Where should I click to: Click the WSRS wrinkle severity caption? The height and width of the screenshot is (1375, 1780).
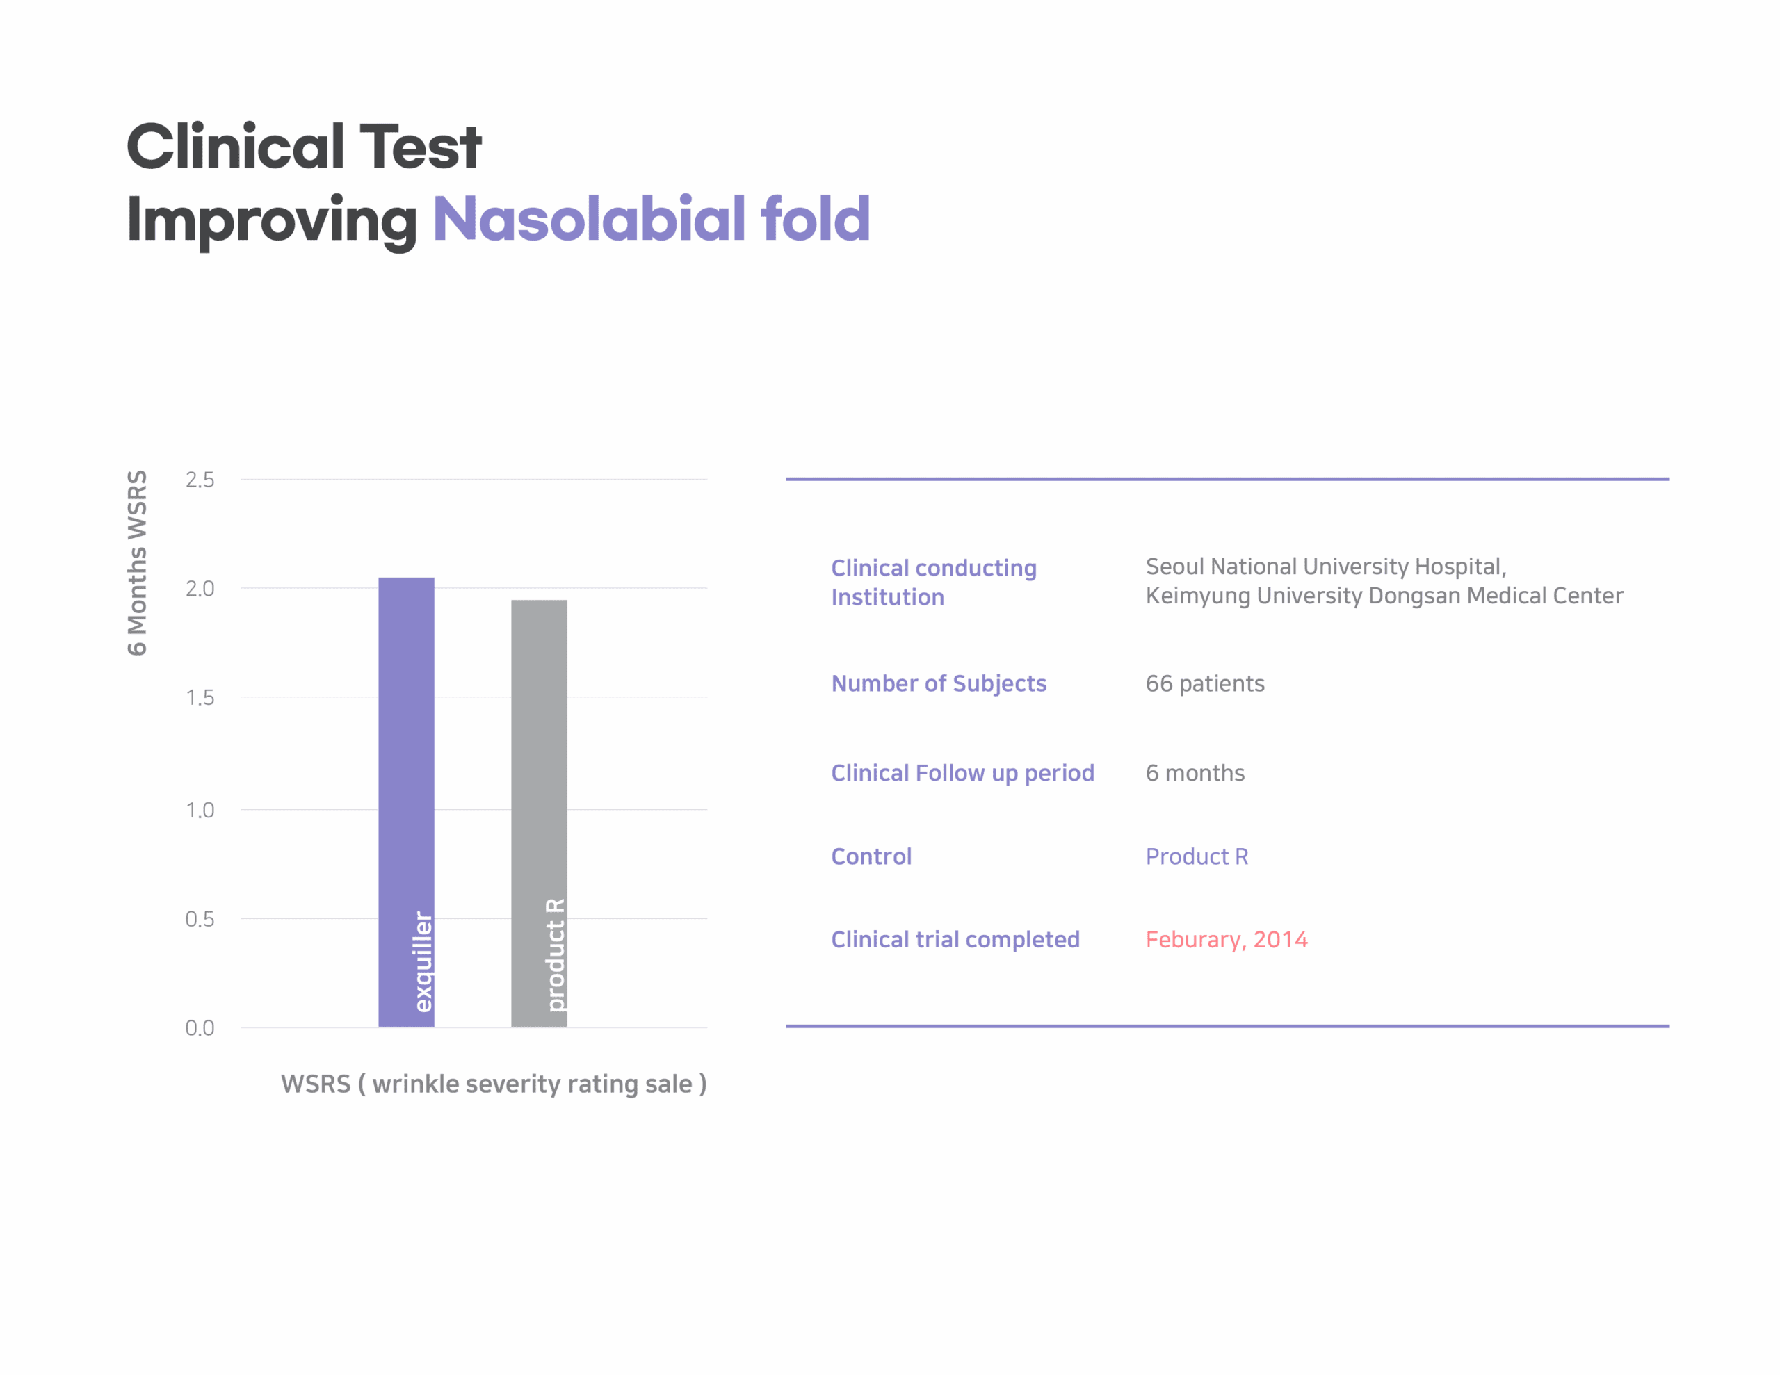pyautogui.click(x=493, y=1084)
